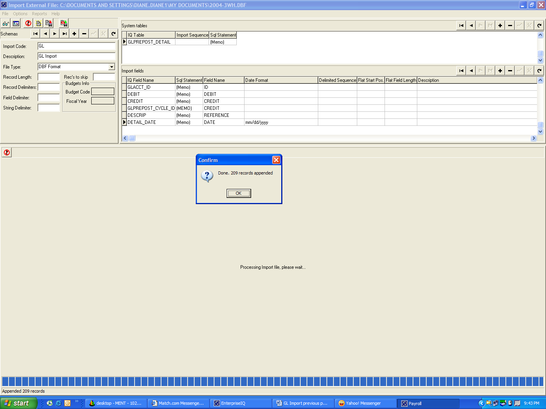Open the Reports menu
The height and width of the screenshot is (409, 546).
(x=39, y=14)
